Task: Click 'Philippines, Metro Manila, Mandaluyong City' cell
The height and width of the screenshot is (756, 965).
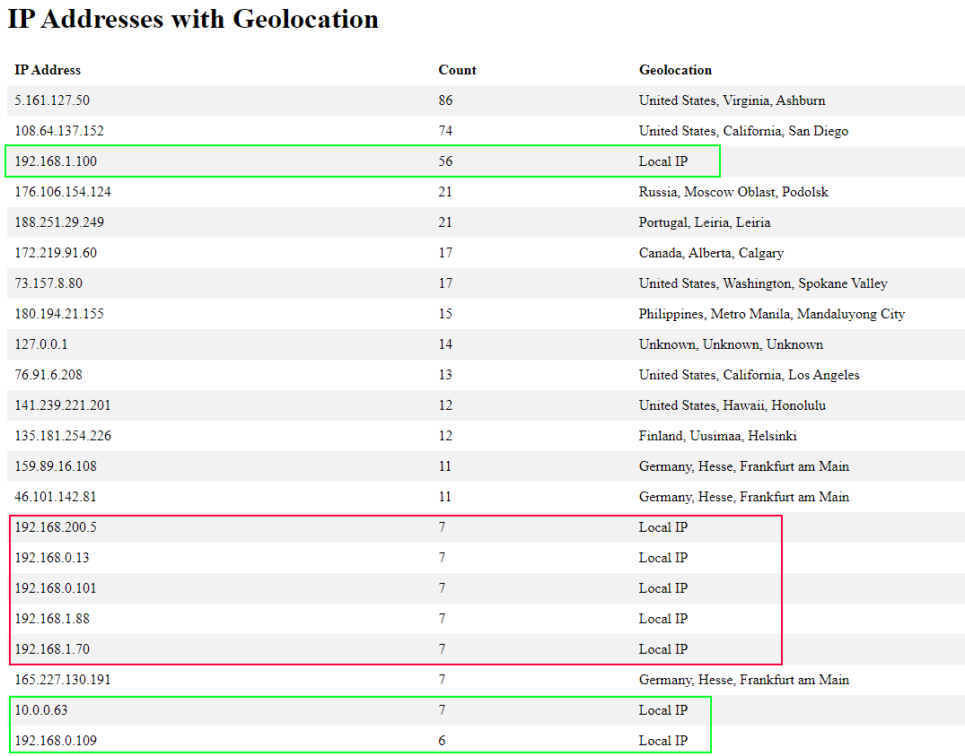Action: [x=772, y=314]
